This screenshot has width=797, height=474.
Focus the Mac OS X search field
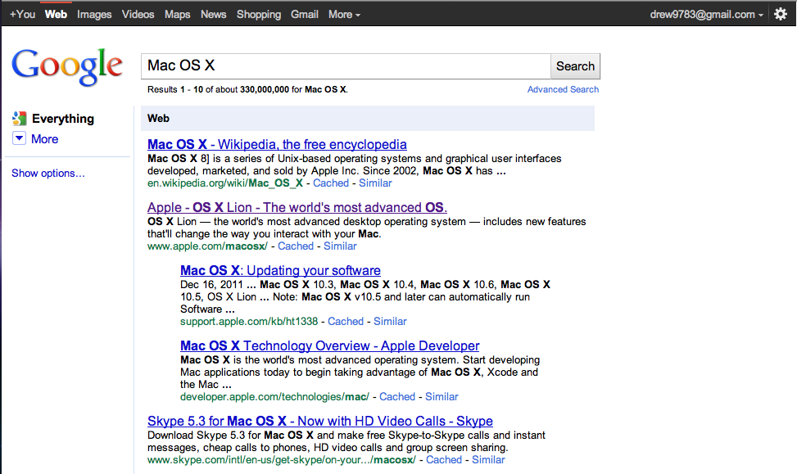[x=346, y=66]
